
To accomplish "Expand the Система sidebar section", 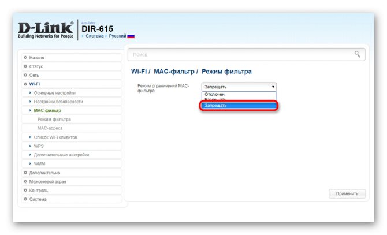I will pos(72,199).
